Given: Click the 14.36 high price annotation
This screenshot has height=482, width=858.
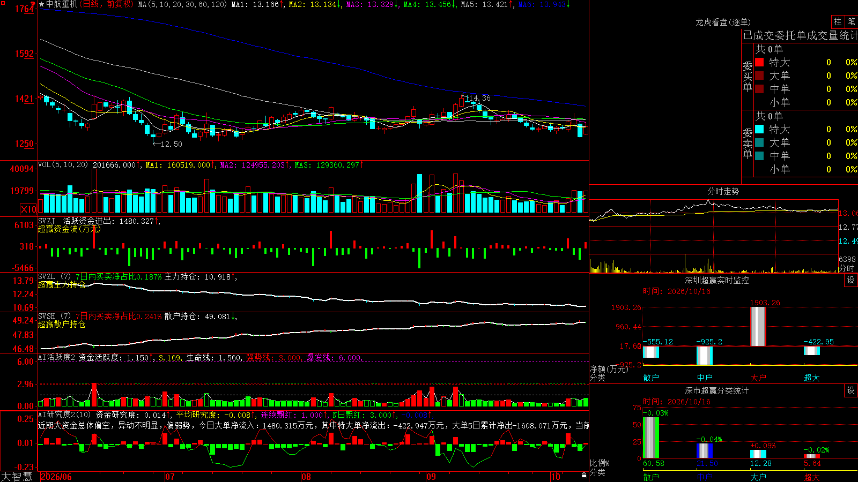Looking at the screenshot, I should pos(478,98).
